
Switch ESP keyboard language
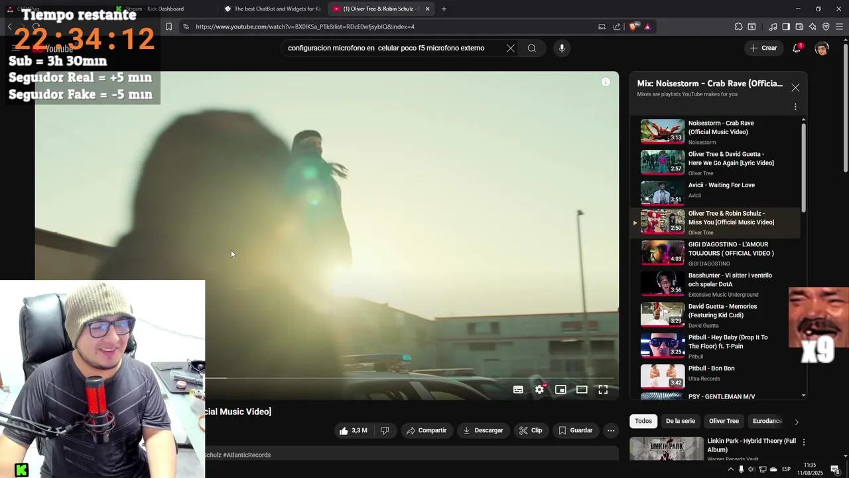(x=786, y=469)
